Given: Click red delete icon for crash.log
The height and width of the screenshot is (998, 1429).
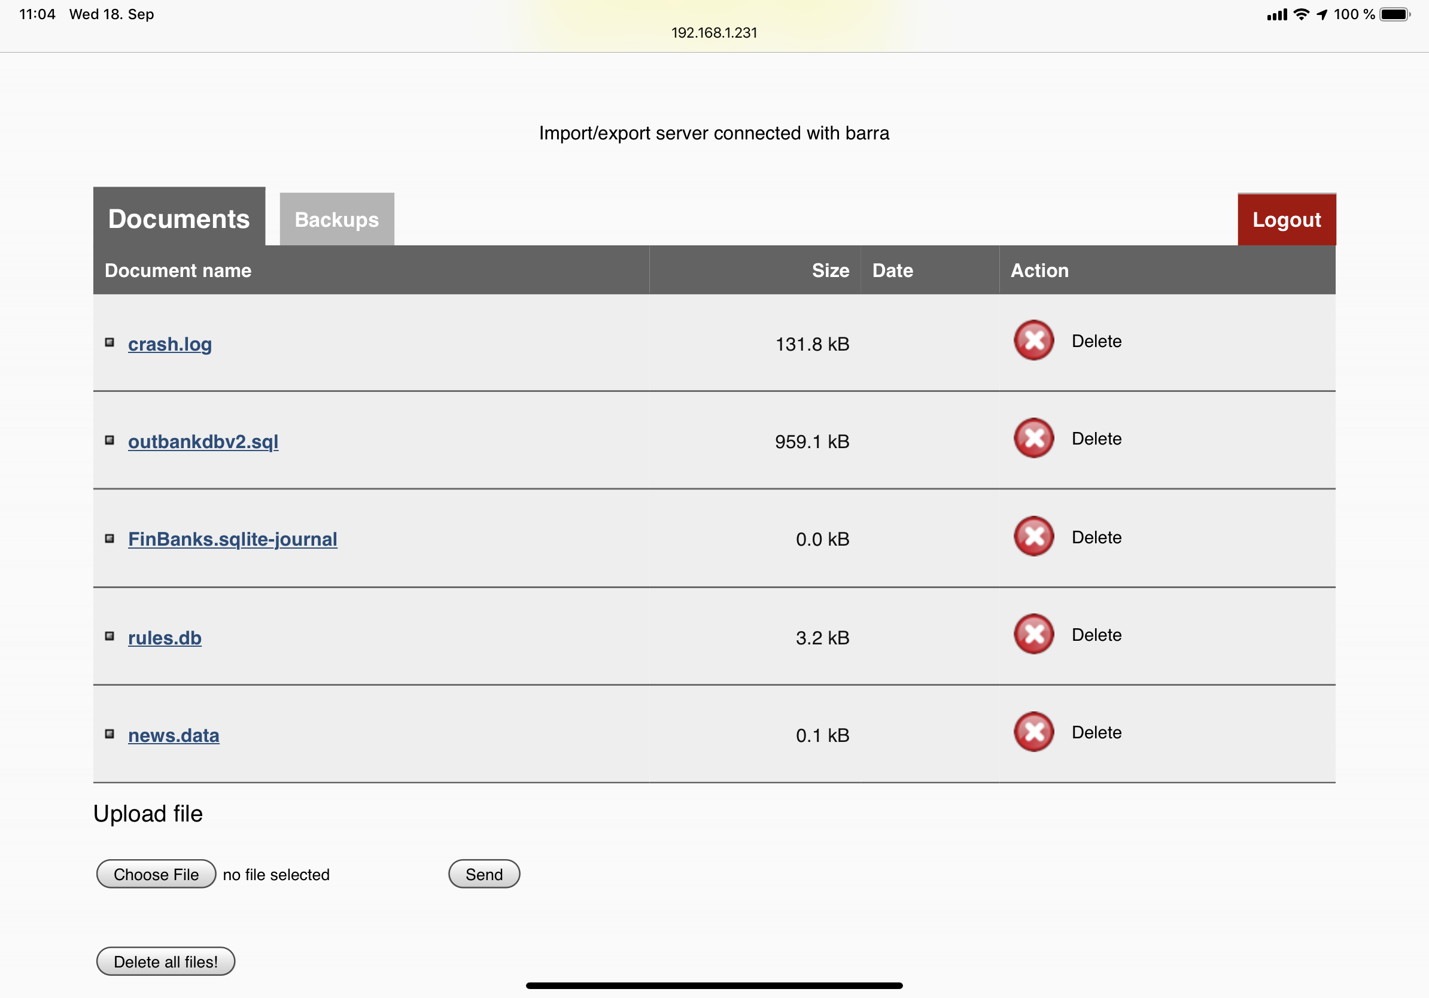Looking at the screenshot, I should coord(1033,340).
